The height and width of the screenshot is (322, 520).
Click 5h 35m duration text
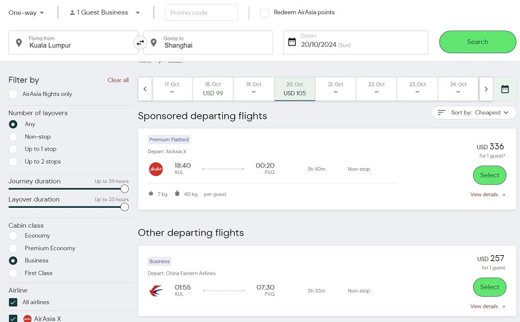[317, 291]
